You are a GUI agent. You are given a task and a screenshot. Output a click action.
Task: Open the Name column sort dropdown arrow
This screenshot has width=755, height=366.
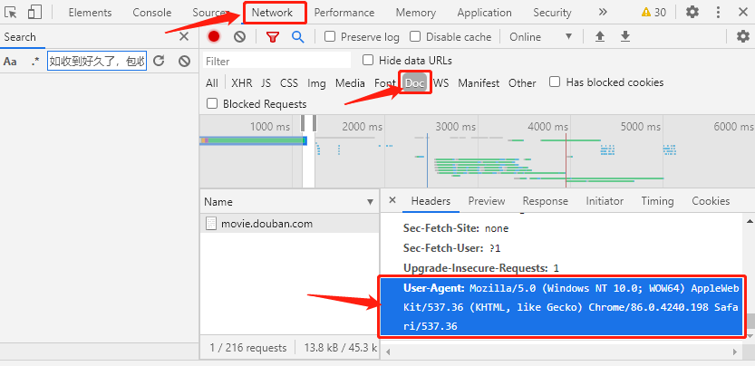pos(370,202)
